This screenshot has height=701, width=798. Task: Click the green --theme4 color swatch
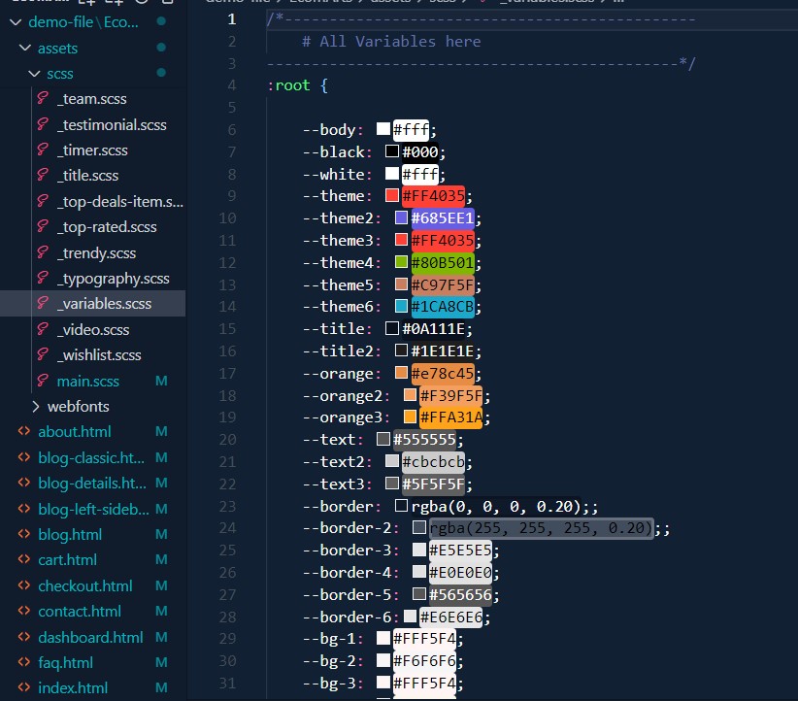click(x=401, y=263)
